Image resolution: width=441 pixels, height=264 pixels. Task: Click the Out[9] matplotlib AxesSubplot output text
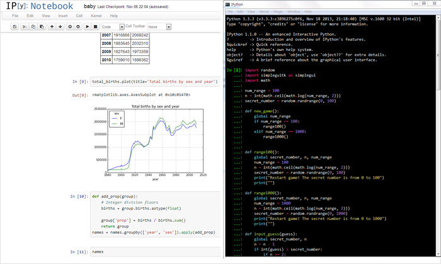tap(141, 95)
